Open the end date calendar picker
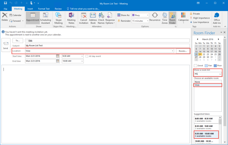The height and width of the screenshot is (145, 228). [x=58, y=61]
